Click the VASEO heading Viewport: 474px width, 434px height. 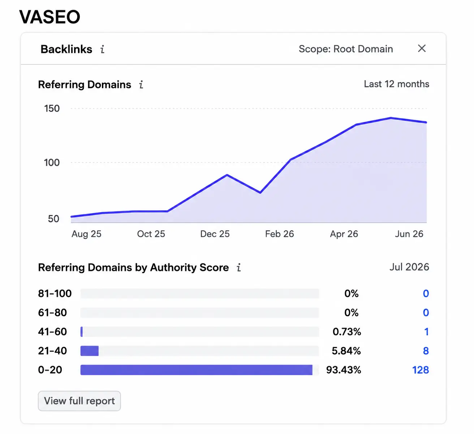tap(49, 17)
